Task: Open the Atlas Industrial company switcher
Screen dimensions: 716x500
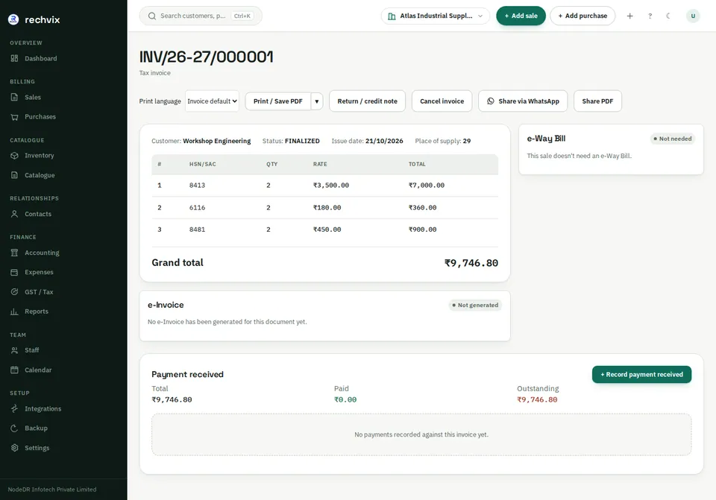Action: [435, 16]
